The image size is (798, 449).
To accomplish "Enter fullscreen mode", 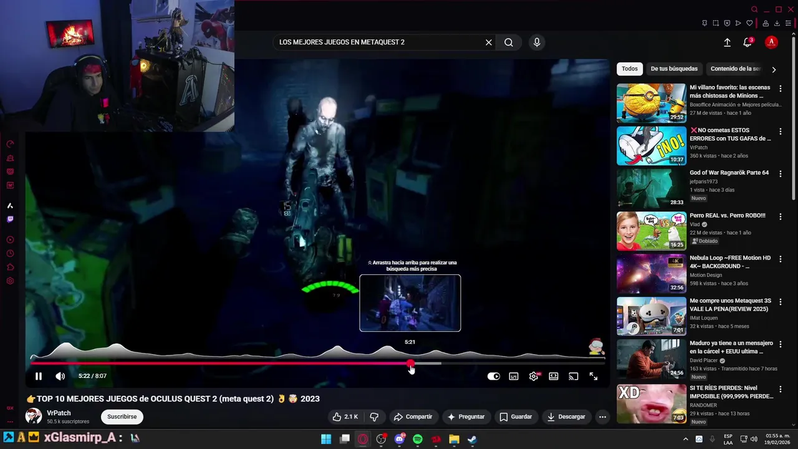I will click(x=594, y=376).
